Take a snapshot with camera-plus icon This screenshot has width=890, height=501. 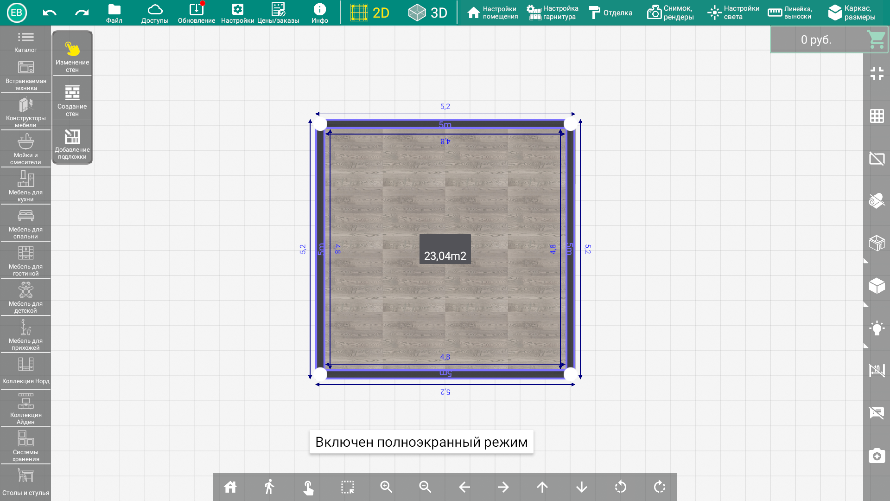point(877,456)
